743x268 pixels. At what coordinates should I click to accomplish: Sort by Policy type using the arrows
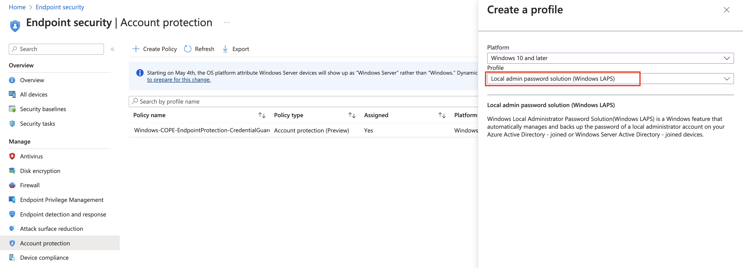(352, 115)
